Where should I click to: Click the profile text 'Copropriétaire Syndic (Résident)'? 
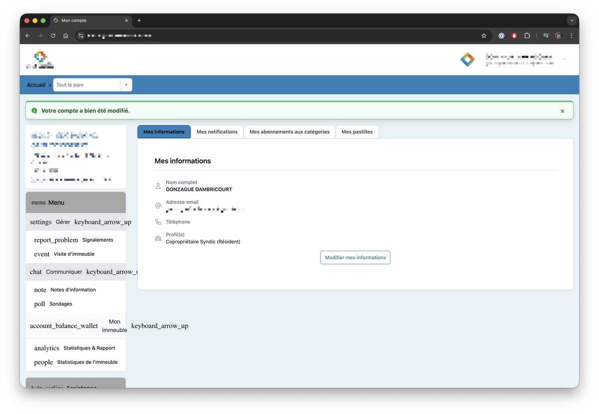(x=203, y=242)
